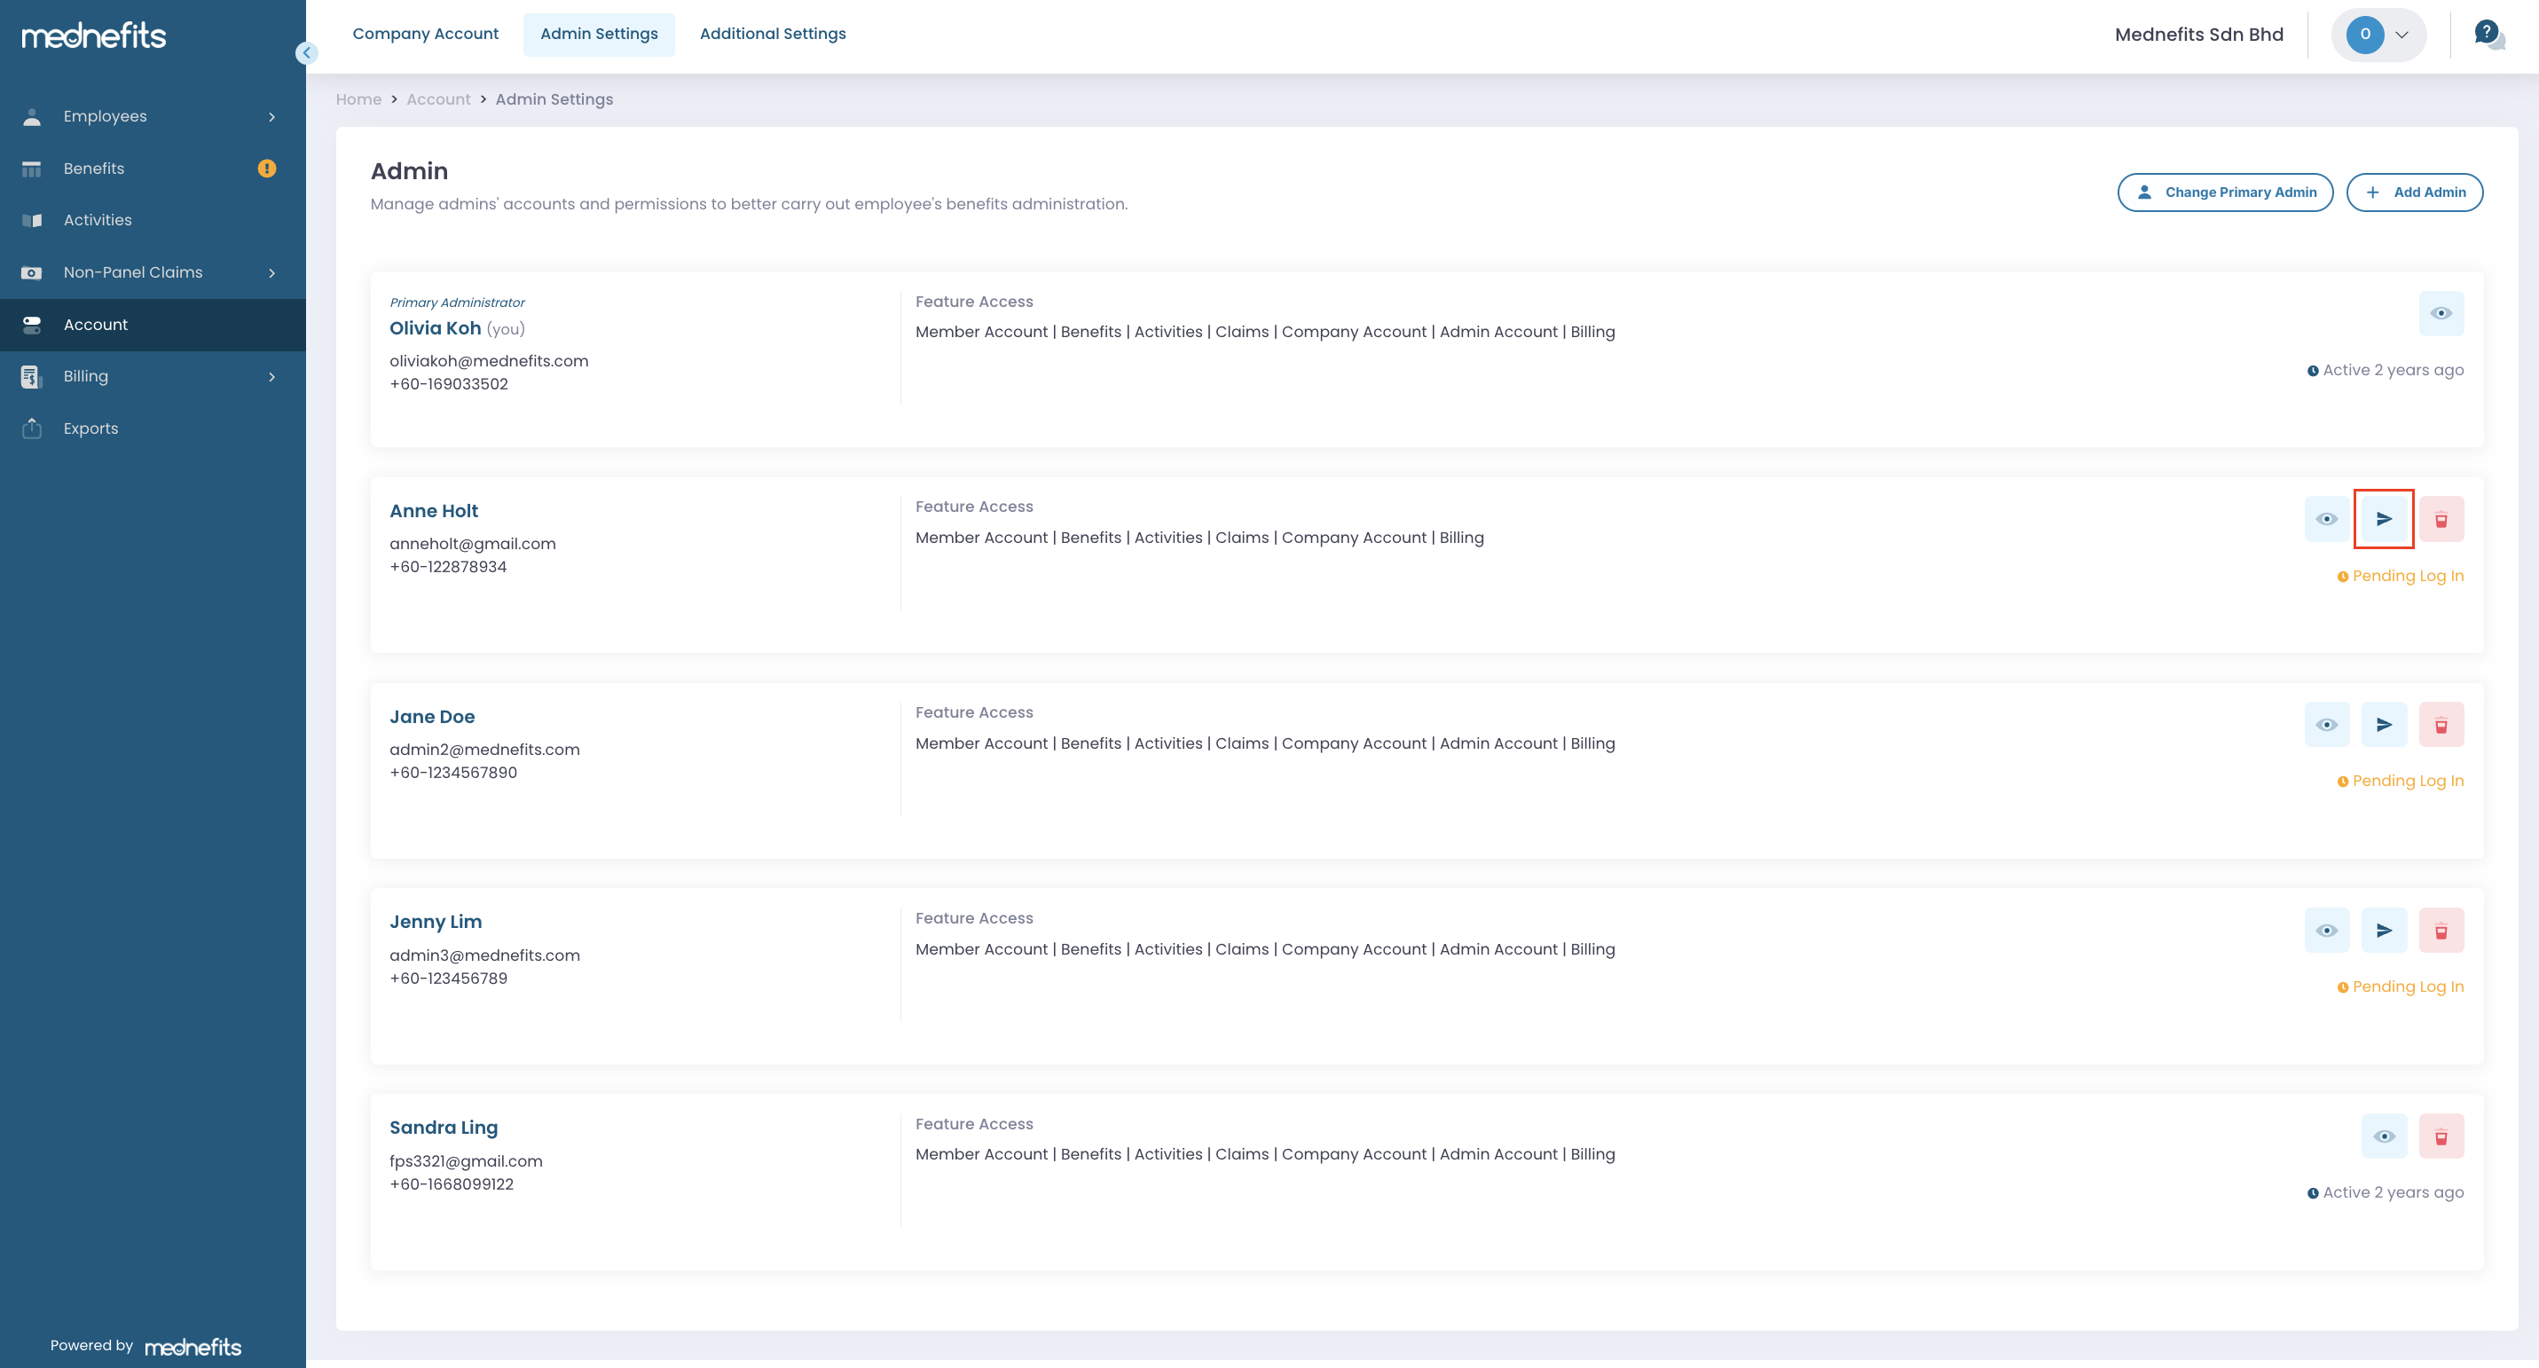Click email anneholt@gmail.com
The image size is (2539, 1368).
click(x=472, y=543)
